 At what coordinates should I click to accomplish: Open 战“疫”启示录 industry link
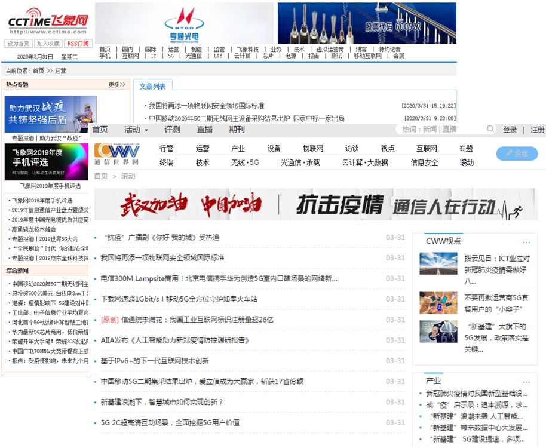pyautogui.click(x=477, y=405)
